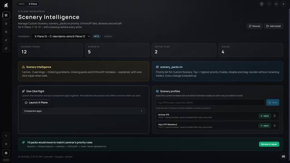Click the app logo in the sidebar

6,5
